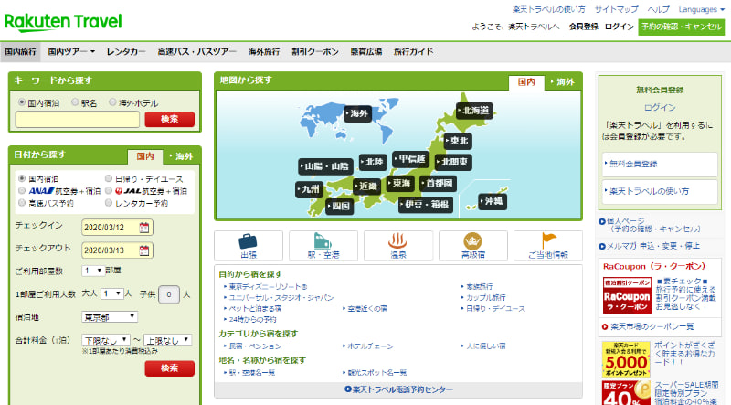This screenshot has height=405, width=731.
Task: Open ご利用部屋数 room count dropdown
Action: coord(93,271)
